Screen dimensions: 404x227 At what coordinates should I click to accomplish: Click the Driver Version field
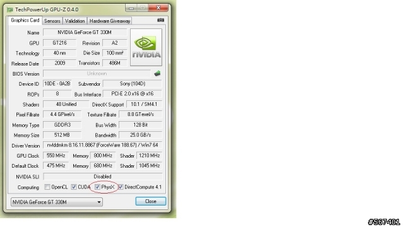click(102, 145)
